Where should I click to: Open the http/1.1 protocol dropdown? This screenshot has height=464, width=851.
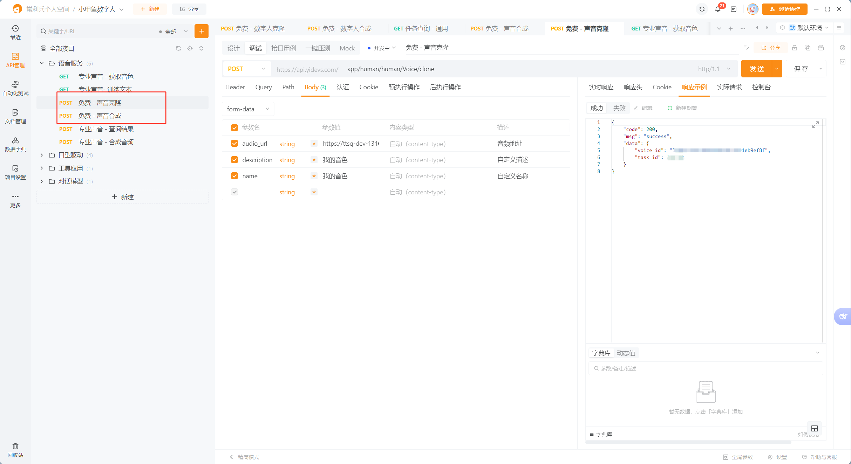(x=714, y=69)
